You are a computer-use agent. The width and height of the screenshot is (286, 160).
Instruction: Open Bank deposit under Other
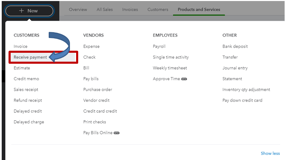pyautogui.click(x=235, y=47)
